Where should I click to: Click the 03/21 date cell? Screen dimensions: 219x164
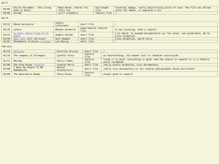[6, 35]
